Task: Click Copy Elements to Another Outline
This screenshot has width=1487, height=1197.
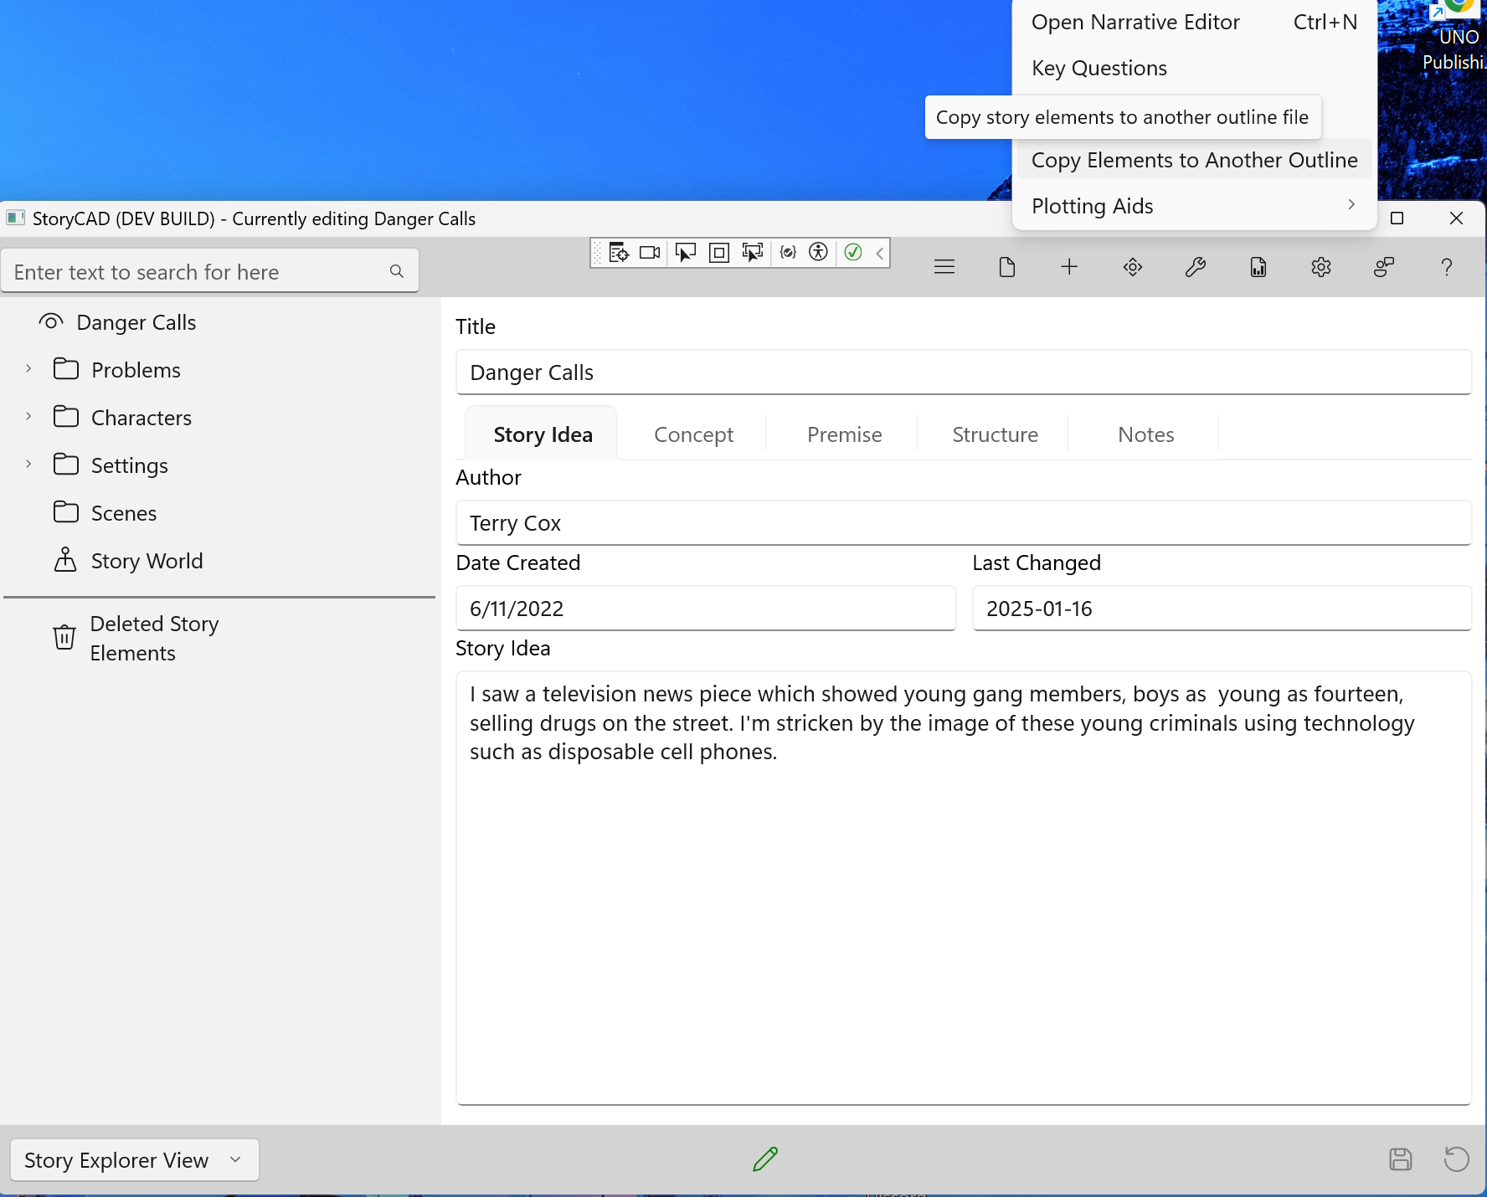Action: pos(1194,159)
